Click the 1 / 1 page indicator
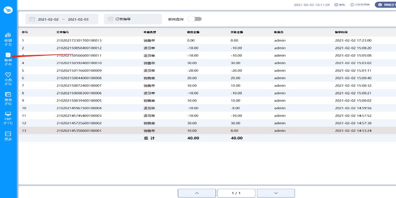Viewport: 396px width, 198px height. [236, 193]
